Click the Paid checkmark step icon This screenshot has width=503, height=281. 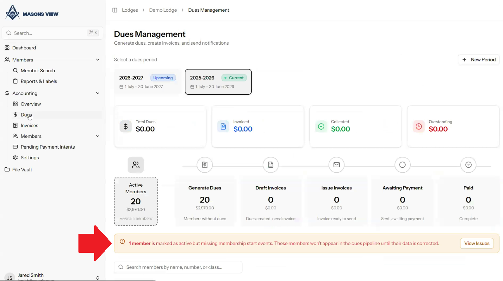pyautogui.click(x=469, y=165)
